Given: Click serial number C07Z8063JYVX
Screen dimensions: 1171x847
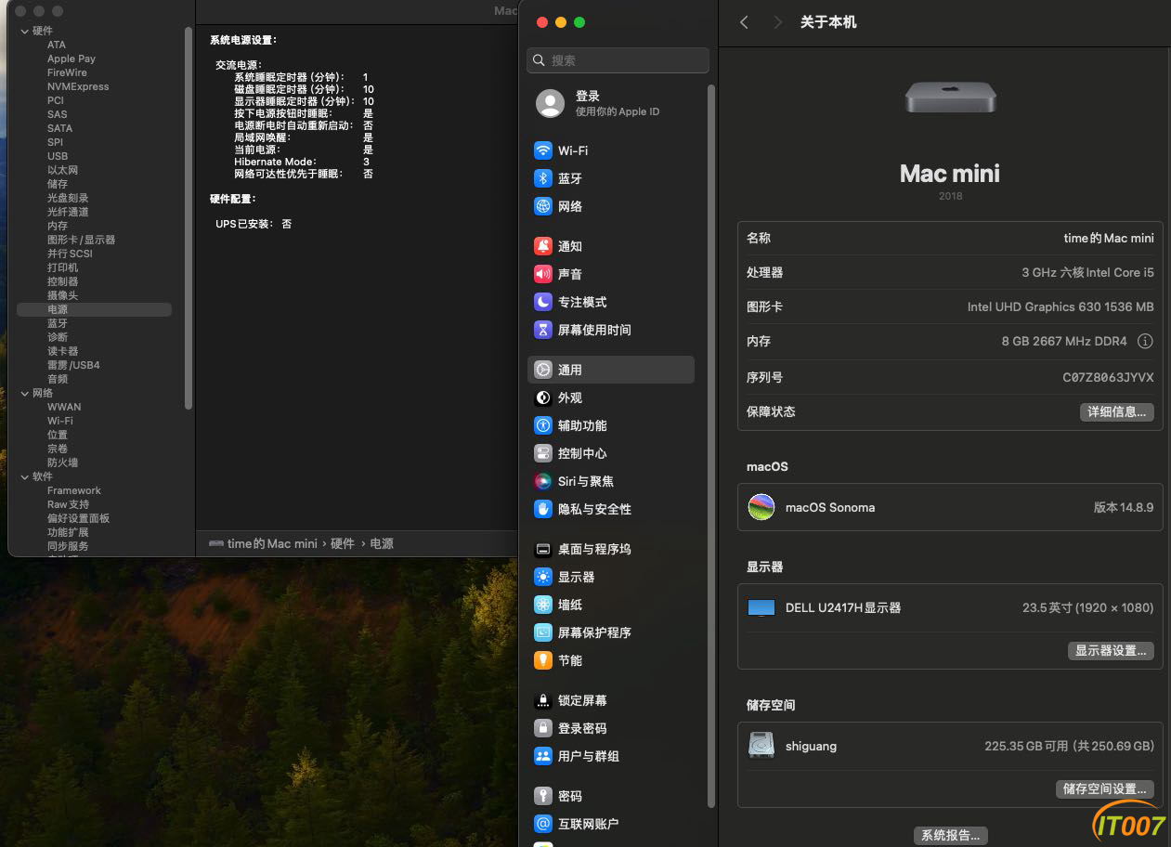Looking at the screenshot, I should [1108, 377].
